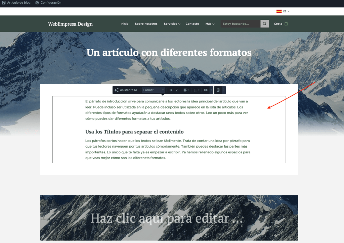Open the Asistente IA tool
The image size is (344, 243).
[x=126, y=90]
